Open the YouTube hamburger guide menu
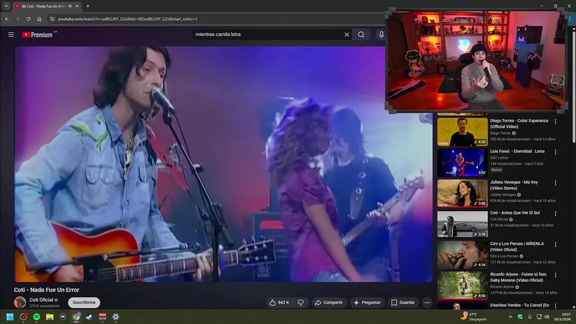576x324 pixels. [x=11, y=35]
